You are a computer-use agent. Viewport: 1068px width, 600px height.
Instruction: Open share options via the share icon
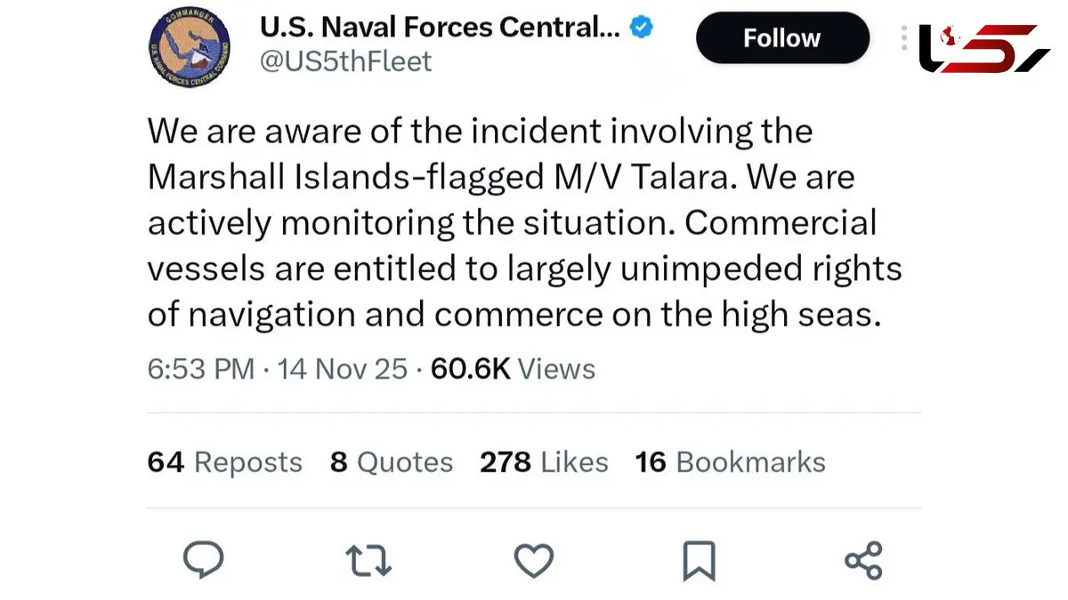(863, 560)
